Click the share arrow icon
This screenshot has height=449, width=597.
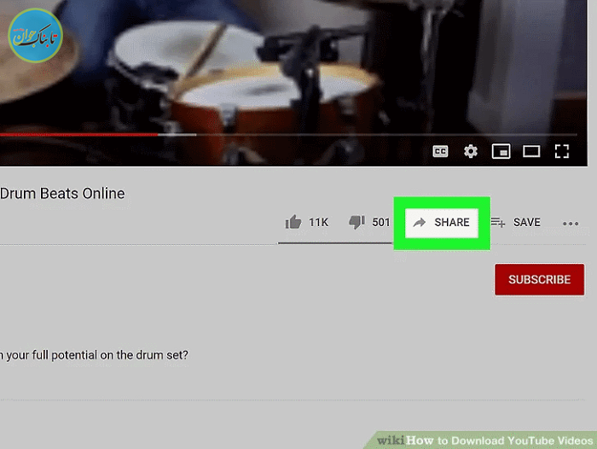coord(420,223)
